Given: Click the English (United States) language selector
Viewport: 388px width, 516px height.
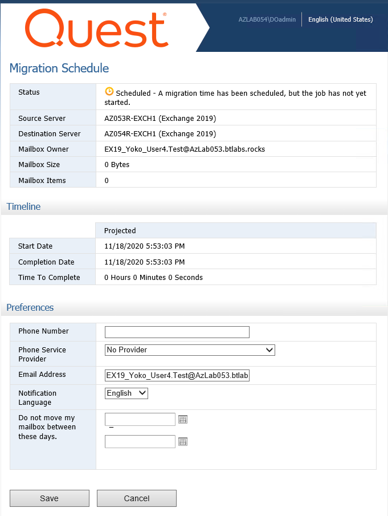Looking at the screenshot, I should point(340,19).
